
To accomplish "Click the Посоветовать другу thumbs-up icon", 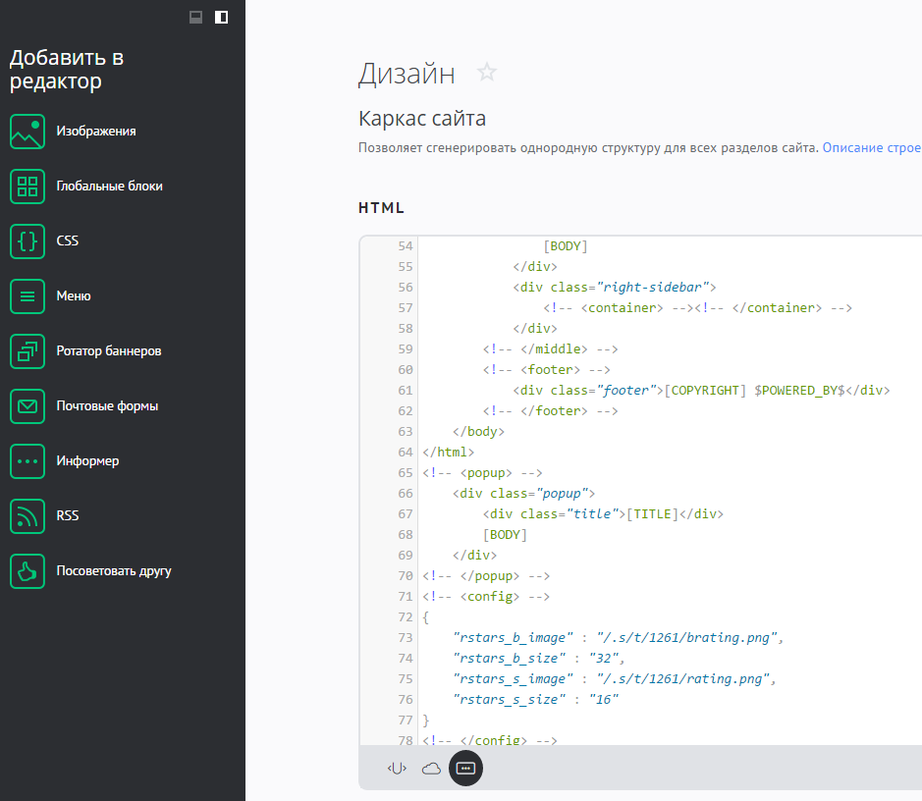I will coord(27,571).
